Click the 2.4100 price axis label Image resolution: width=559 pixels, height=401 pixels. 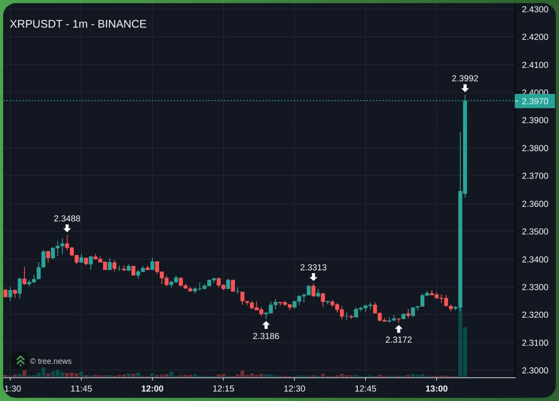tap(535, 65)
